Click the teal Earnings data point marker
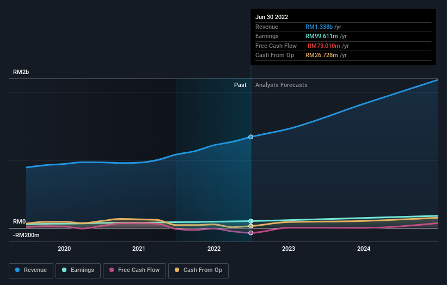 pyautogui.click(x=250, y=221)
